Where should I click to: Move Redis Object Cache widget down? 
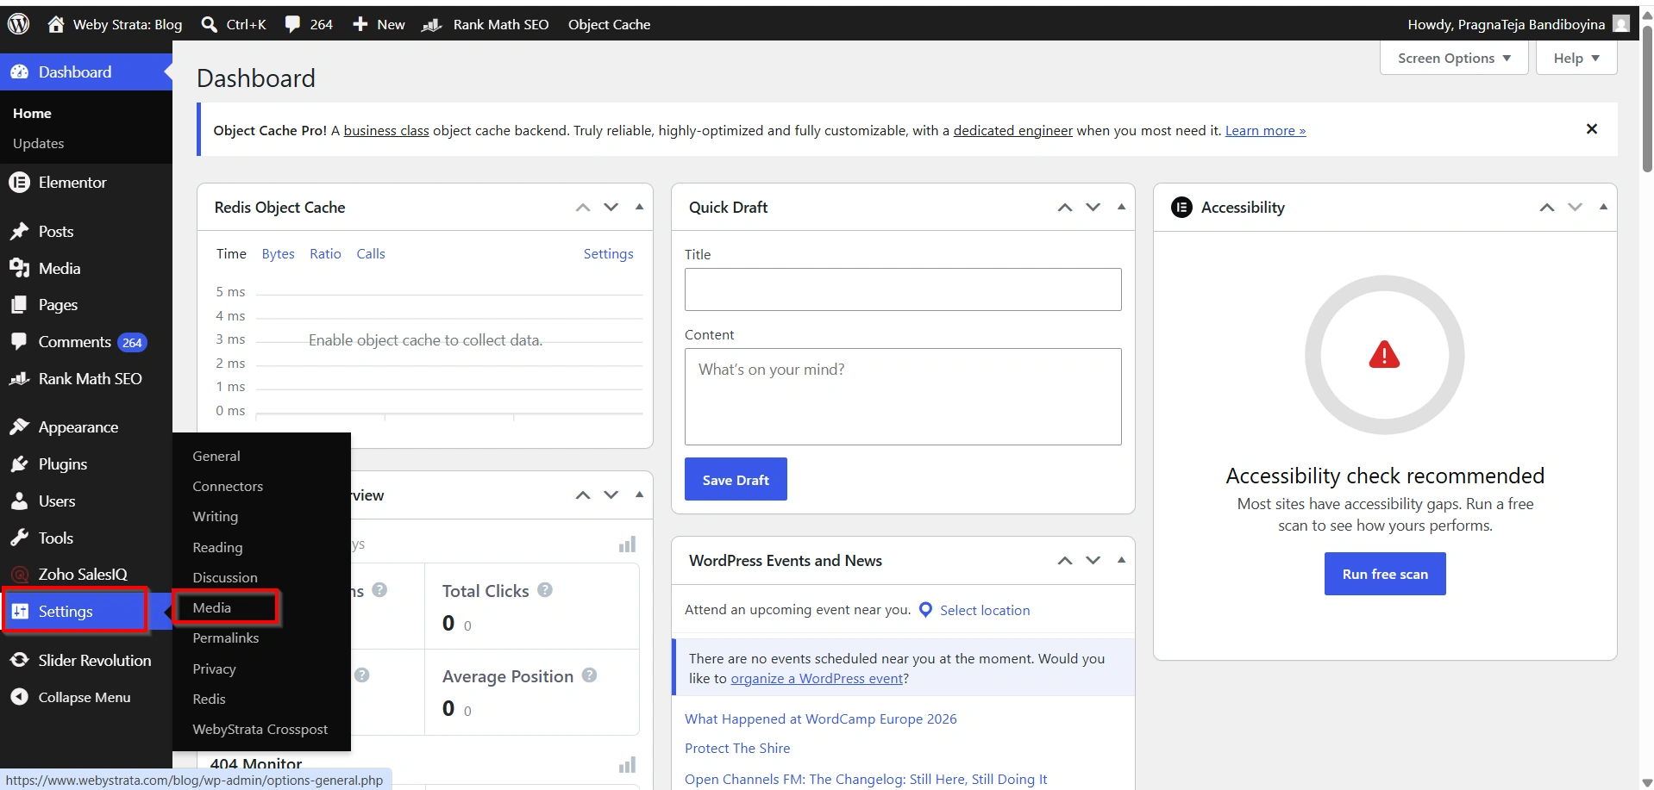(x=611, y=208)
